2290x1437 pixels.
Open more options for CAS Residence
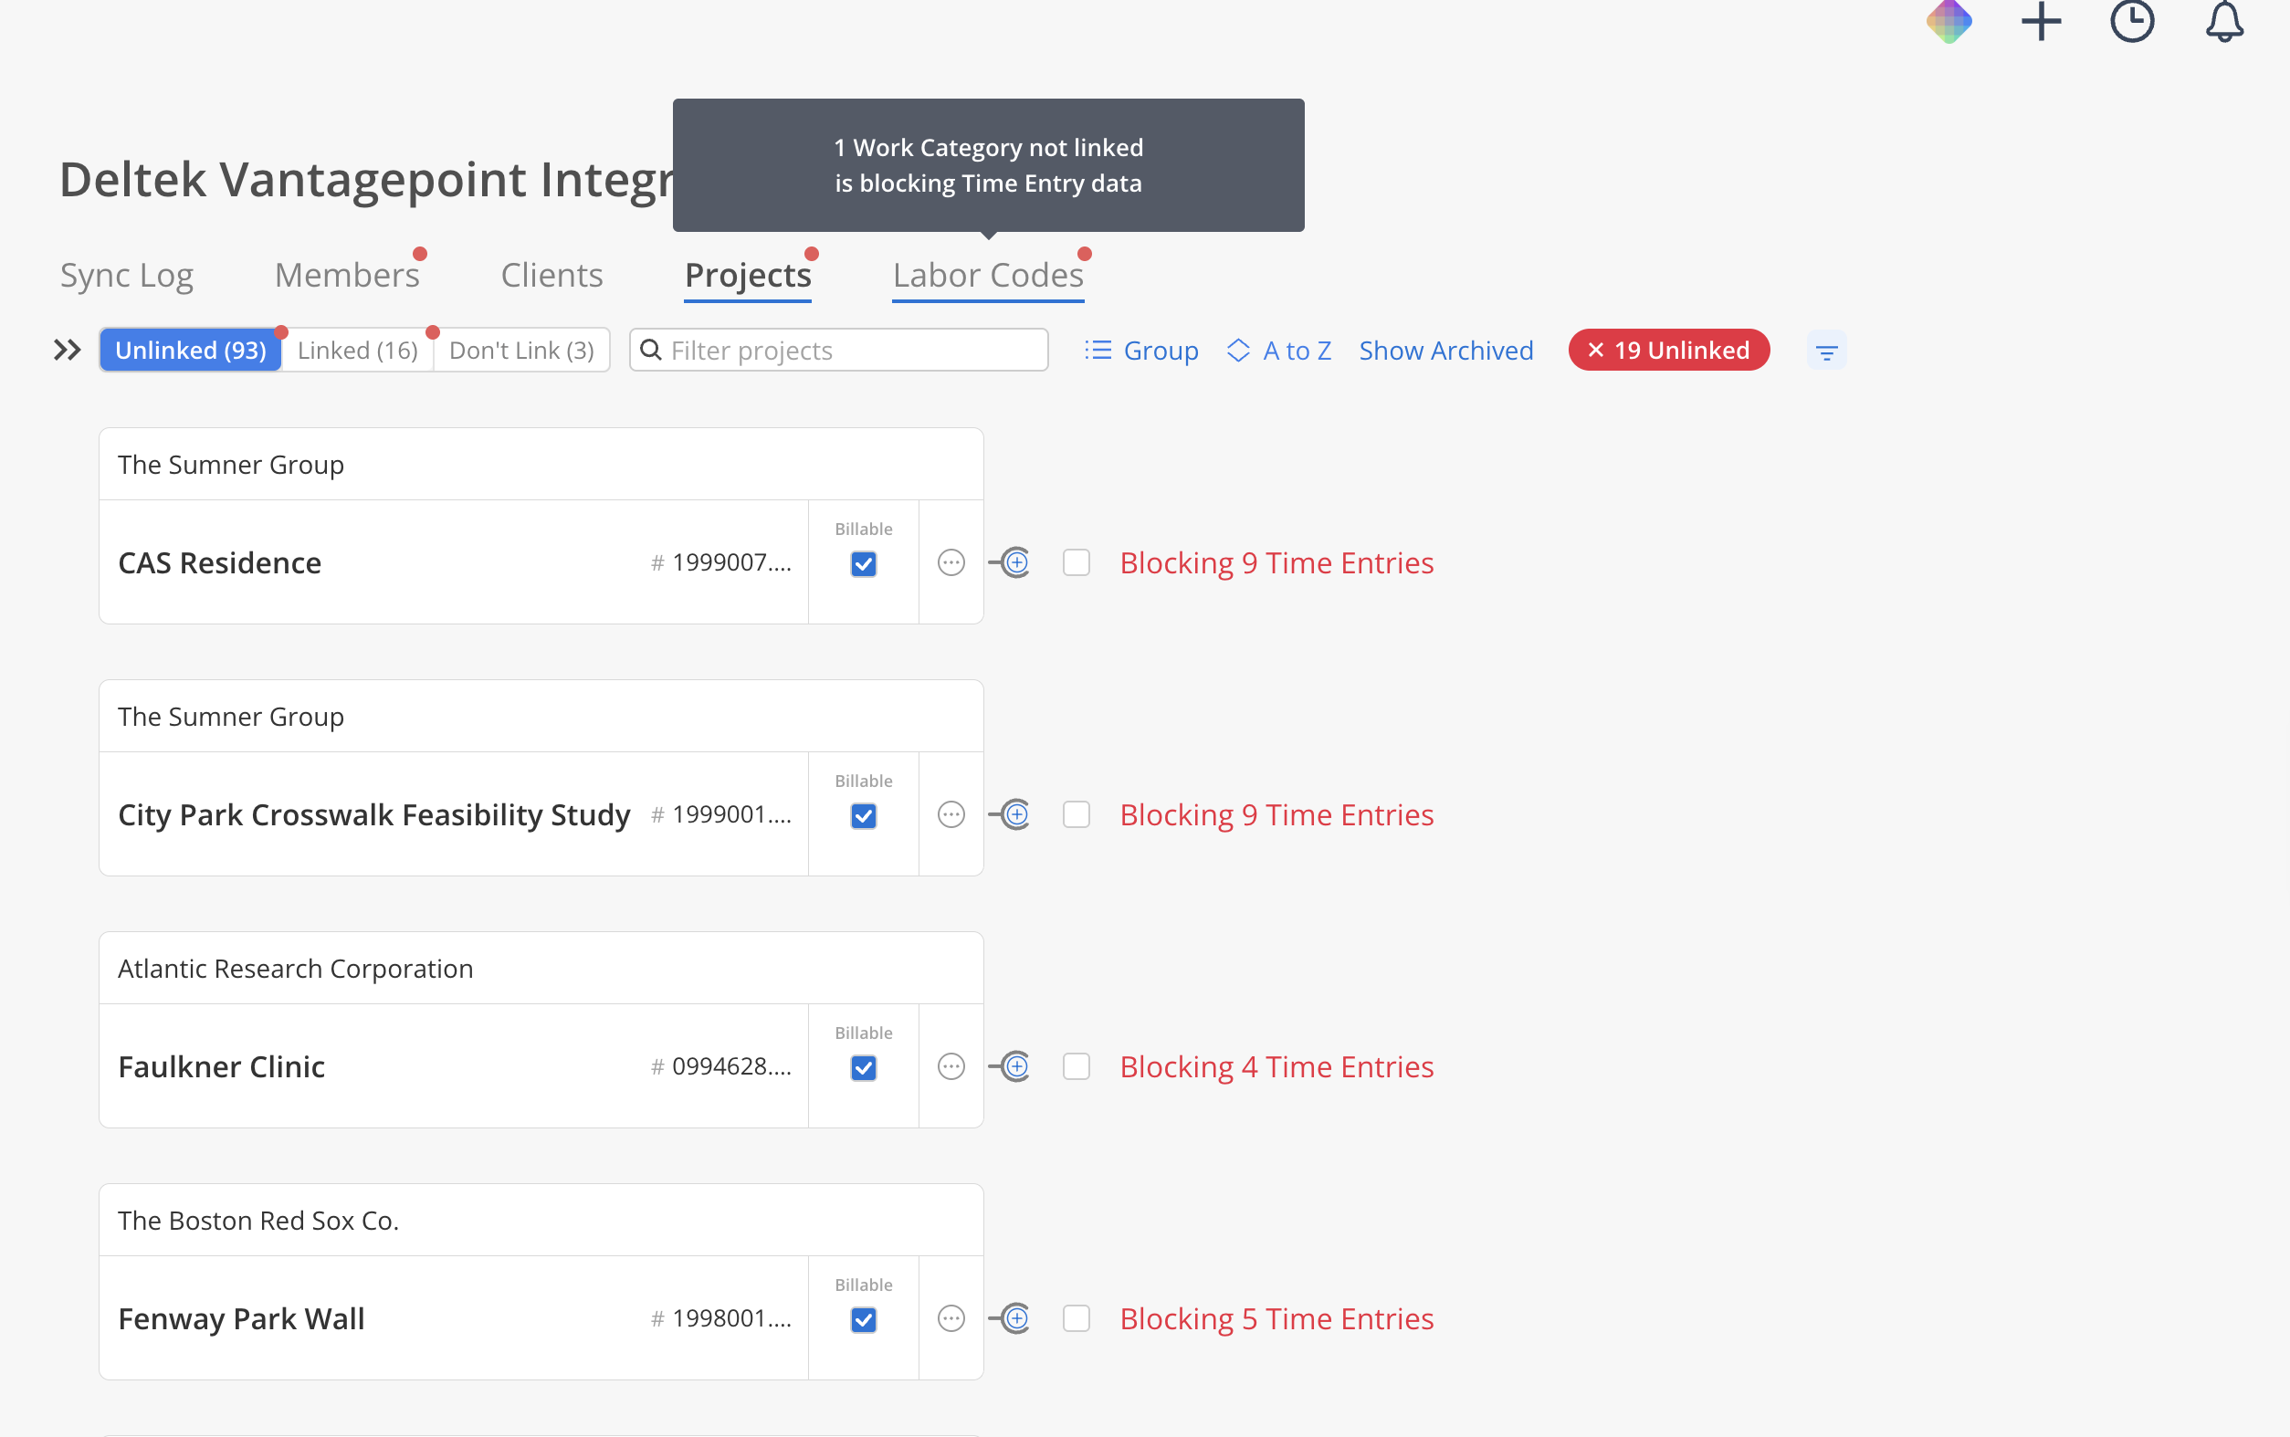pos(951,562)
